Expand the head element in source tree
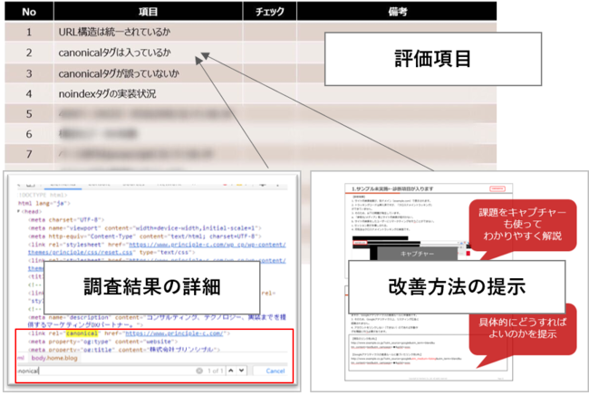 (x=17, y=212)
